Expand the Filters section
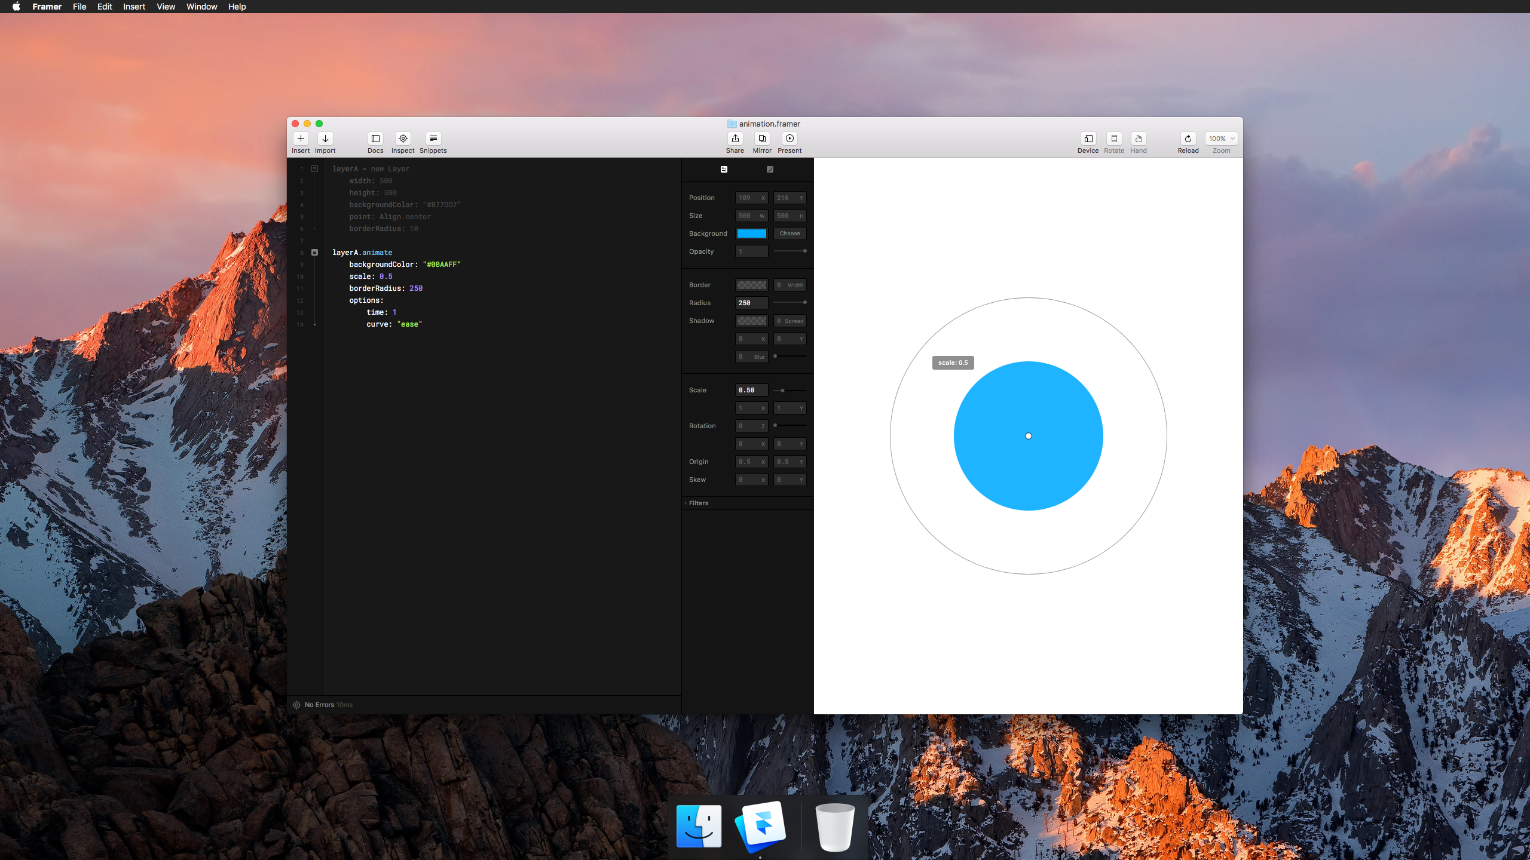This screenshot has height=860, width=1530. point(698,503)
